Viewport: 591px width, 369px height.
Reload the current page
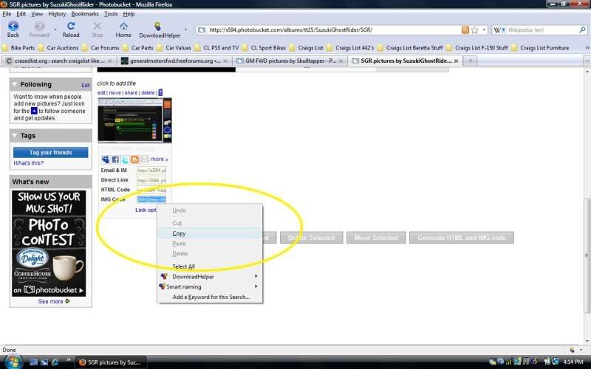(70, 27)
